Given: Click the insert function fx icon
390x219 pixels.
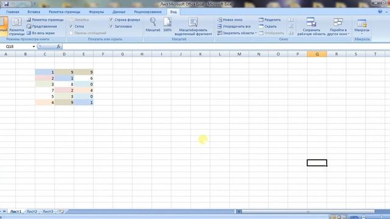Looking at the screenshot, I should point(58,46).
